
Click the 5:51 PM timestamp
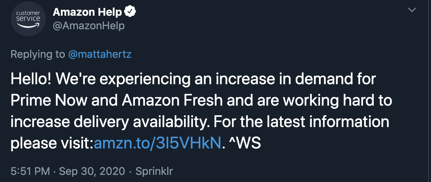30,171
